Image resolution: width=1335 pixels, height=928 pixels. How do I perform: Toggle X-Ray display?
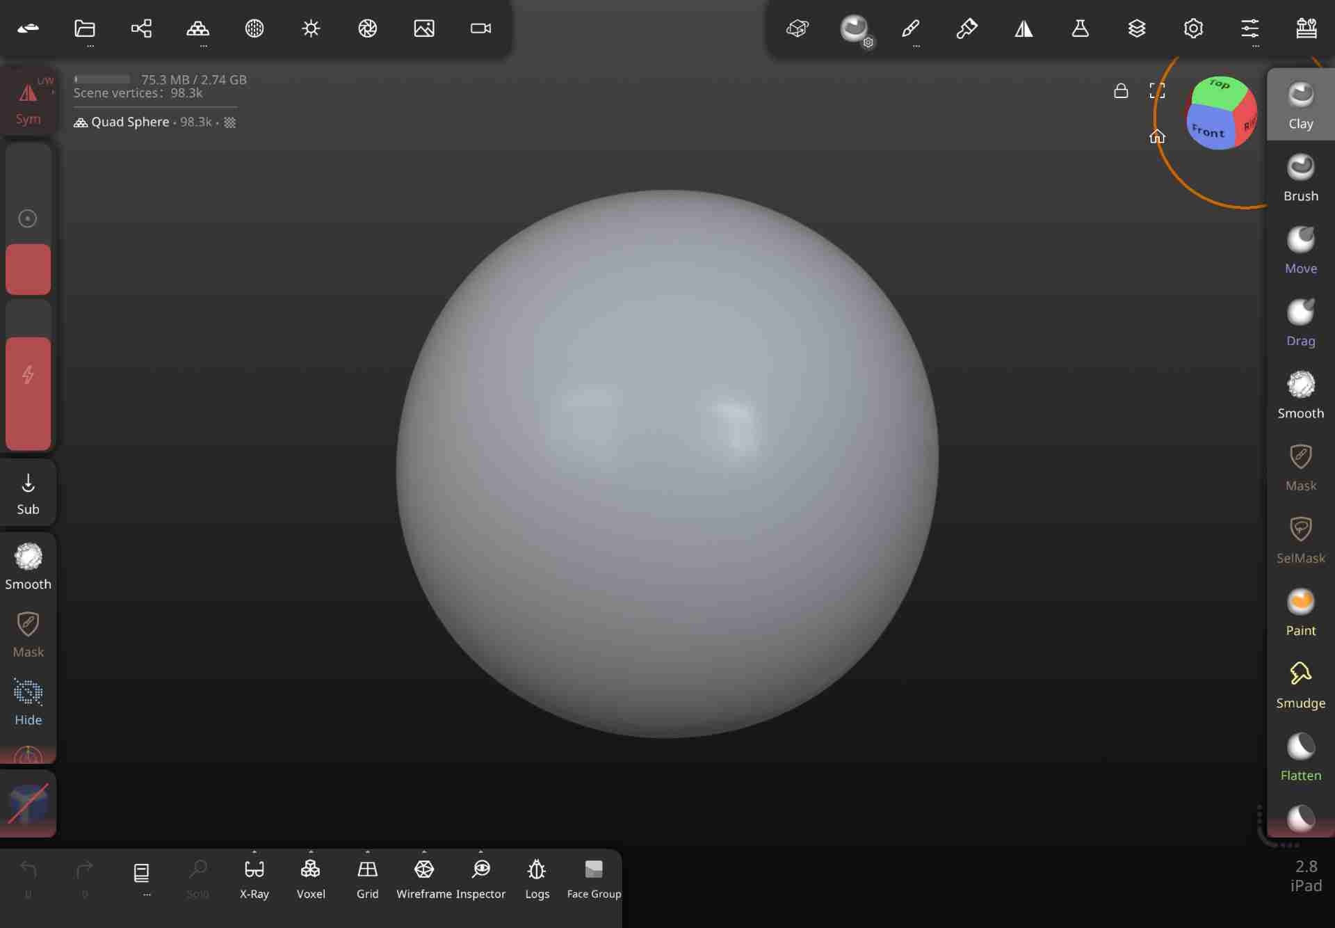coord(254,878)
